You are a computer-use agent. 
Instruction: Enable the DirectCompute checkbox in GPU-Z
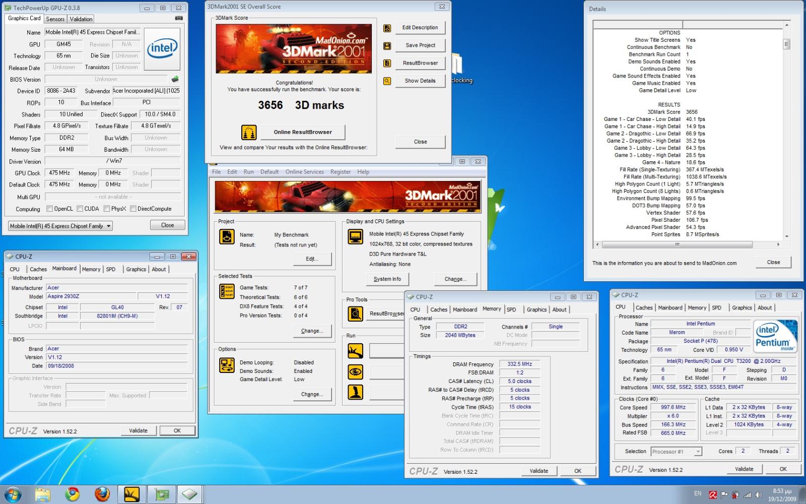133,209
